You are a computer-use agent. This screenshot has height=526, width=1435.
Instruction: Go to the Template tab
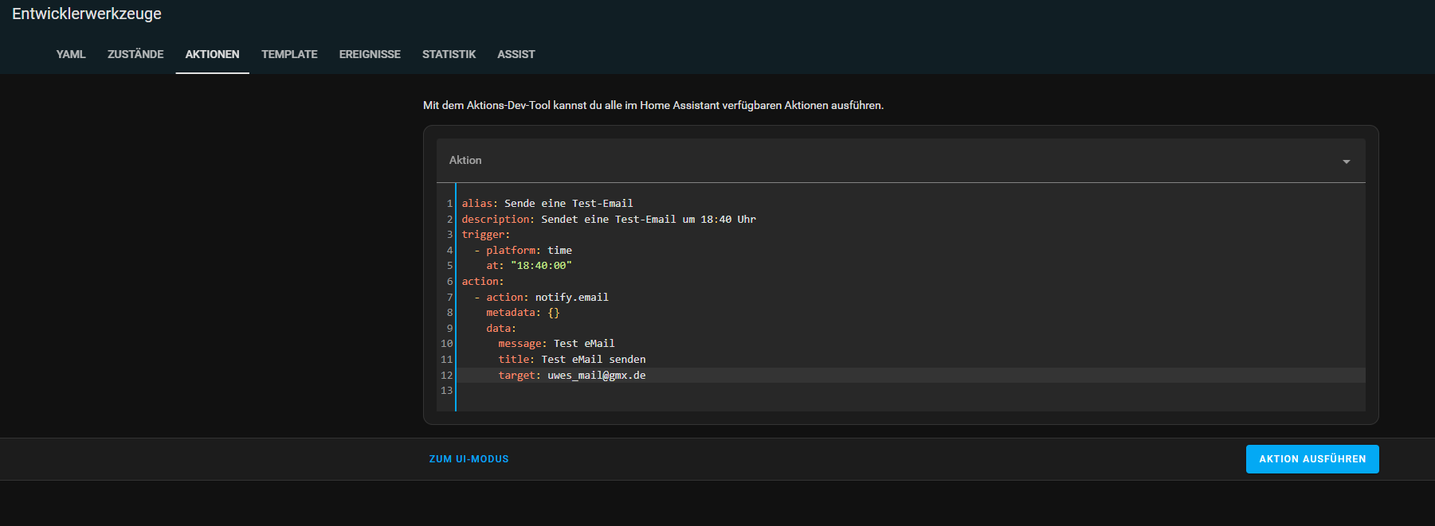(289, 54)
